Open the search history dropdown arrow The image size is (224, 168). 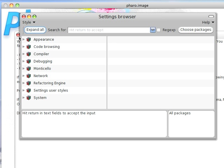tap(153, 30)
